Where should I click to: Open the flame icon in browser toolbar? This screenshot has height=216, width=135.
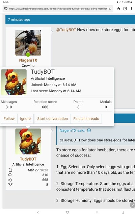119,9
